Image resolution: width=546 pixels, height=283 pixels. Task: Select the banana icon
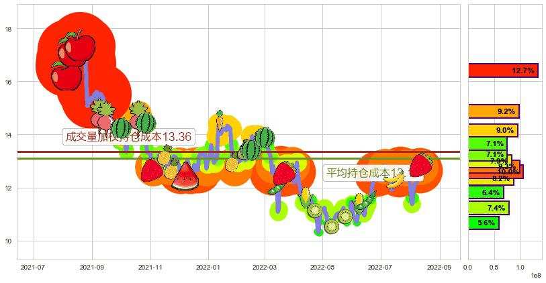(395, 180)
